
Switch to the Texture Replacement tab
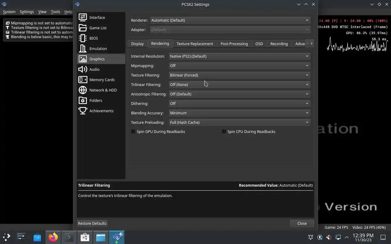[x=195, y=44]
